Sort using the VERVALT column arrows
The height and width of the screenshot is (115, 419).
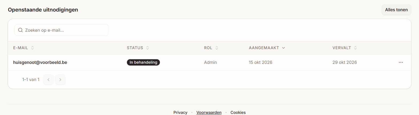(355, 48)
